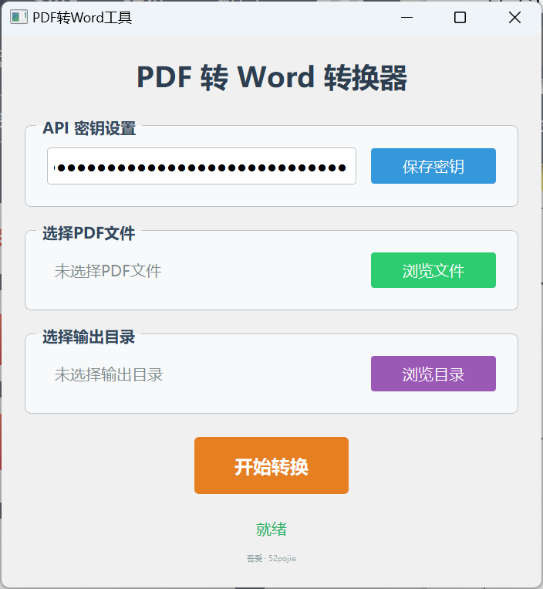Viewport: 543px width, 589px height.
Task: Click the 未选择PDF文件 label
Action: 108,271
